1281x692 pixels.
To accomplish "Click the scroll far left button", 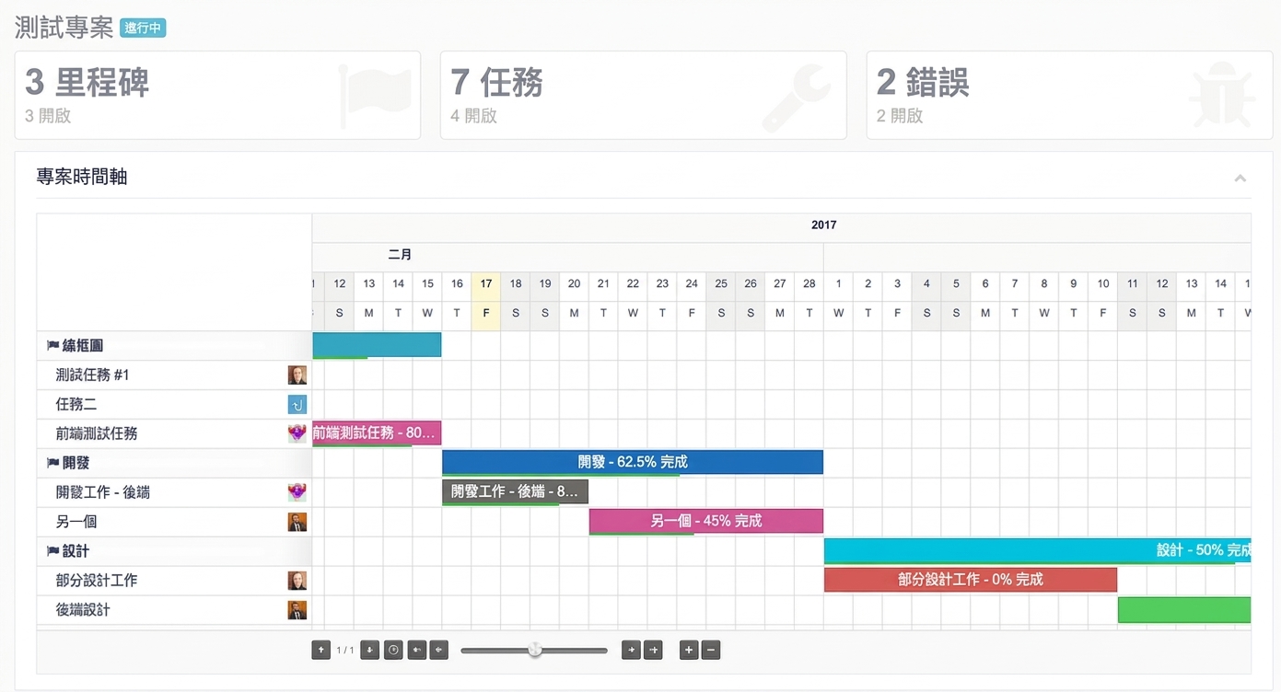I will pos(417,651).
